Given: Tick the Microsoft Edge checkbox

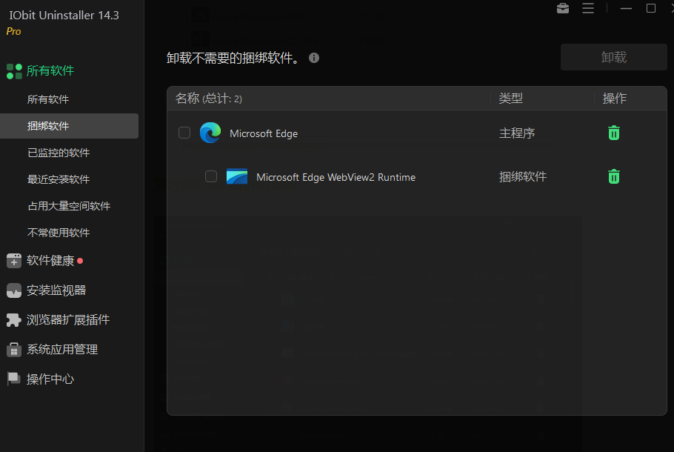Looking at the screenshot, I should tap(184, 133).
